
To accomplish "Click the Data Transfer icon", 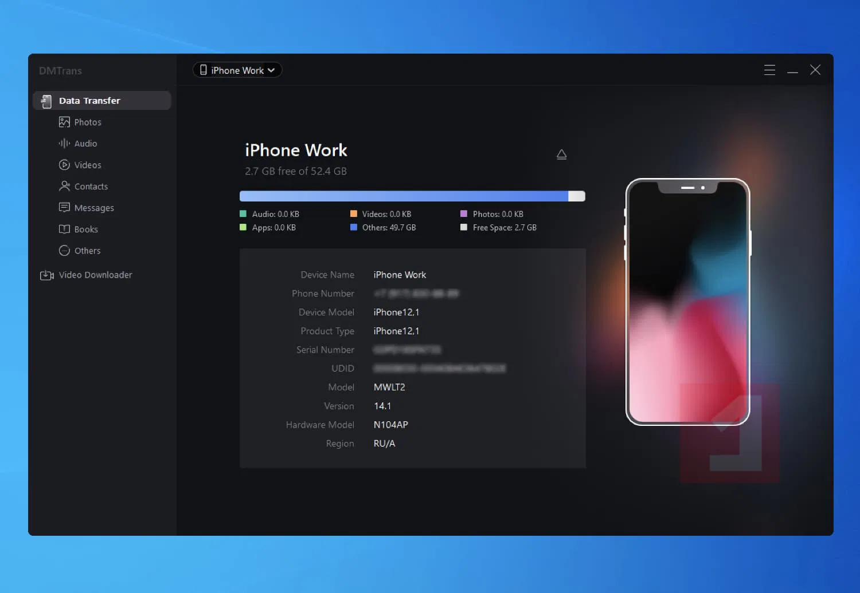I will point(46,101).
